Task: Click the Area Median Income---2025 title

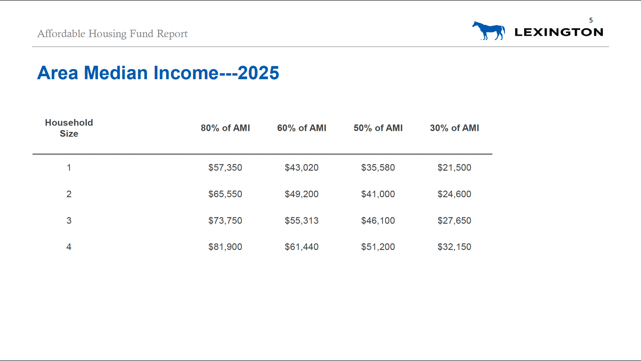Action: (158, 73)
